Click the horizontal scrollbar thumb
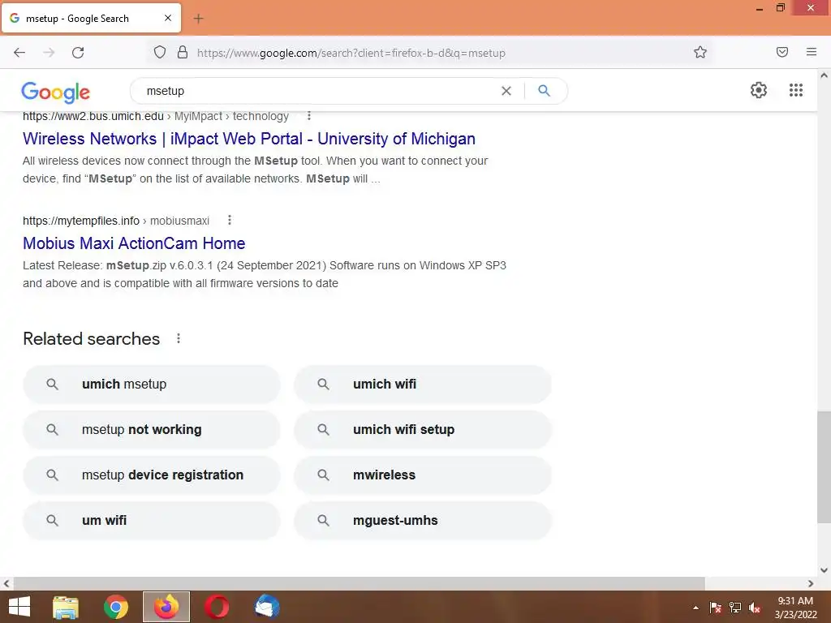831x623 pixels. click(360, 583)
